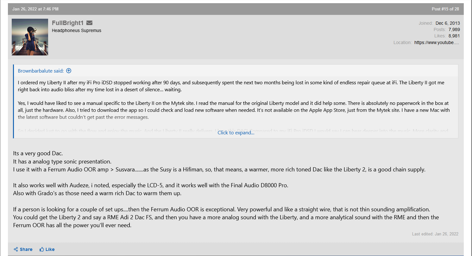Click the envelope icon beside FullBright1
472x256 pixels.
tap(89, 23)
